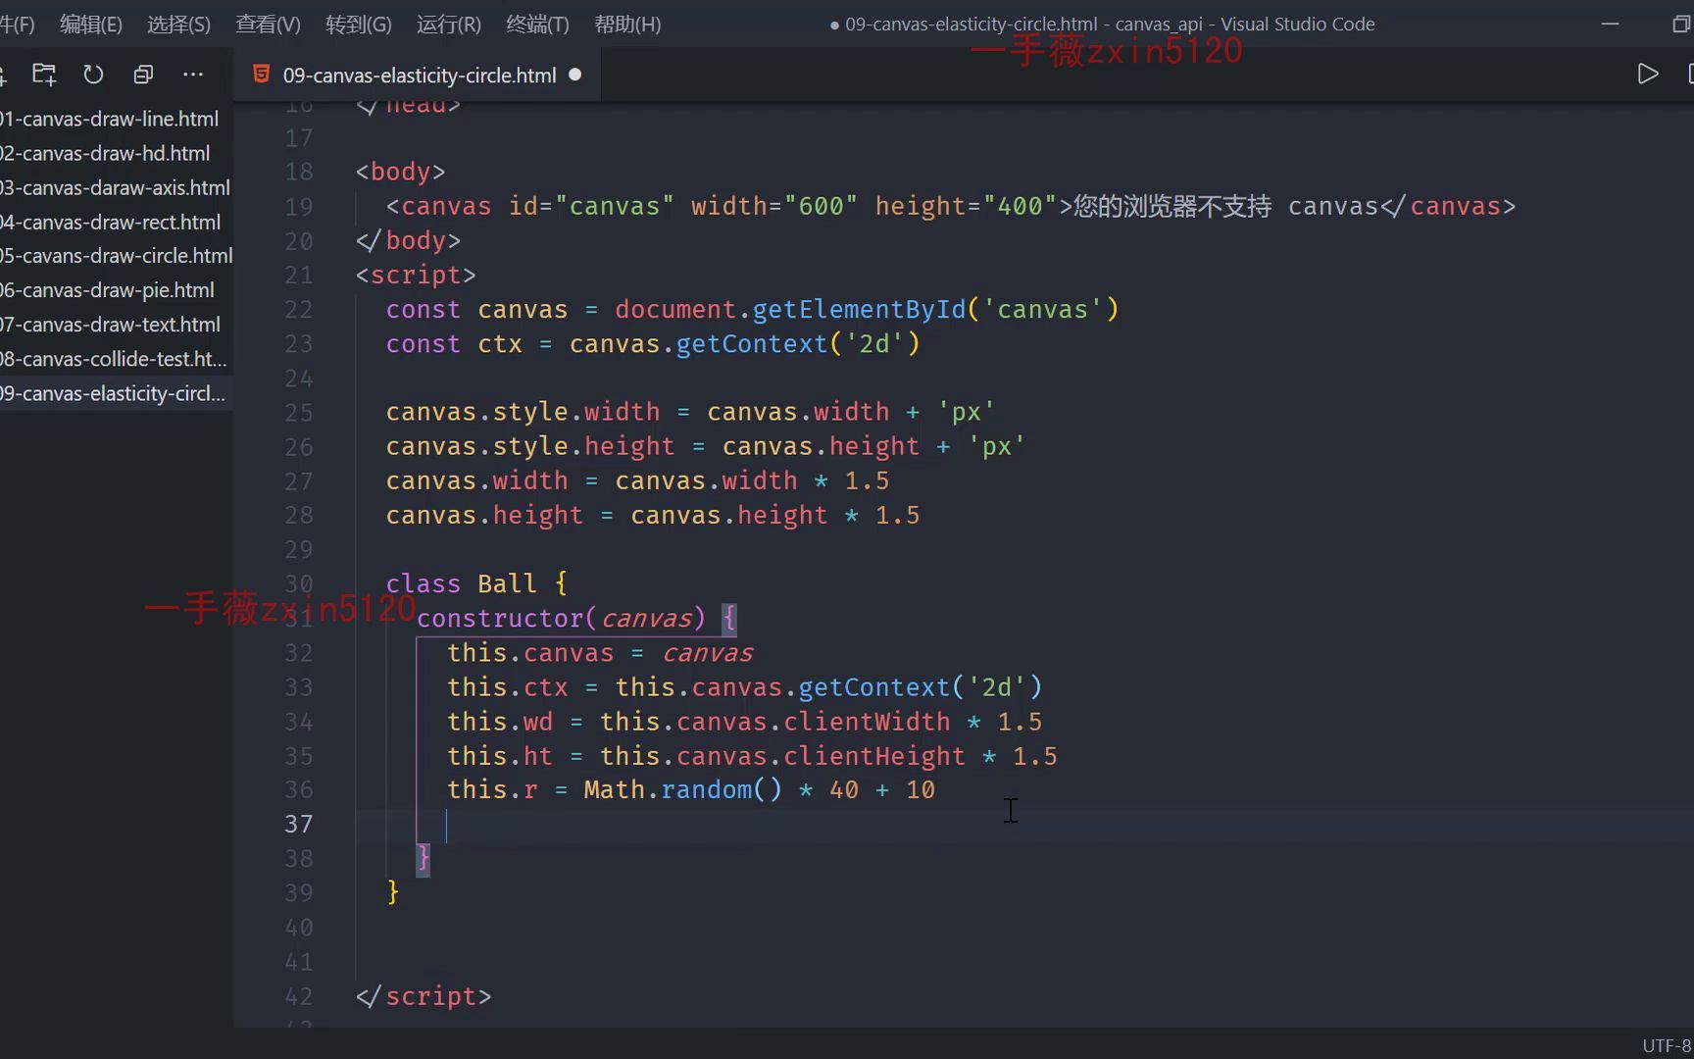The width and height of the screenshot is (1694, 1059).
Task: Click Math.random() call on line 36
Action: [682, 790]
